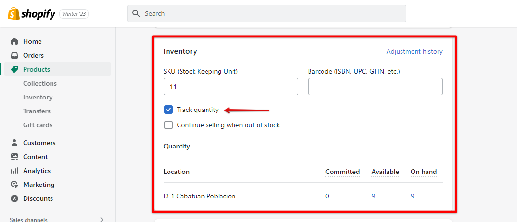Expand the Sales channels section
Screen dimensions: 517x222
click(x=102, y=220)
